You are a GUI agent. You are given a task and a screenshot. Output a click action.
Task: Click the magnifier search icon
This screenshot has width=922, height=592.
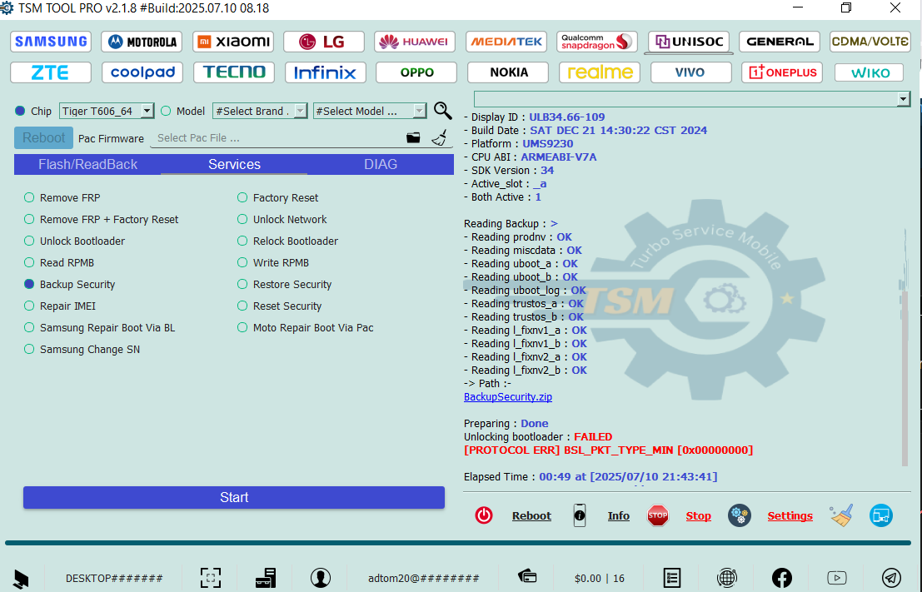[443, 111]
